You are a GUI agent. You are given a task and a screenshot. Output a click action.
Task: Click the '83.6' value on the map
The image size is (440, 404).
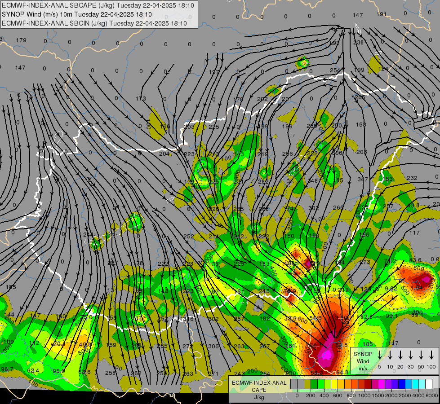click(415, 260)
